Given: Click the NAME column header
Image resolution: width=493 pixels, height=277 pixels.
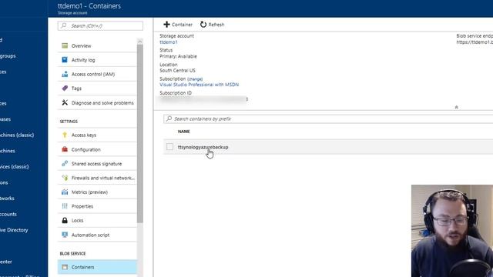Looking at the screenshot, I should [183, 132].
